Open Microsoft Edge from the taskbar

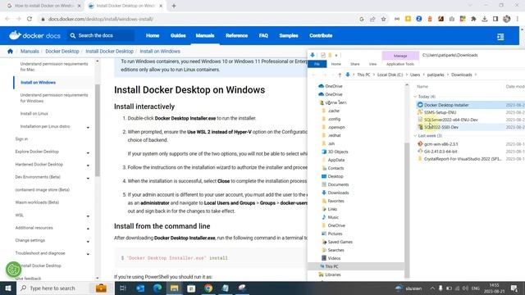coord(157,288)
